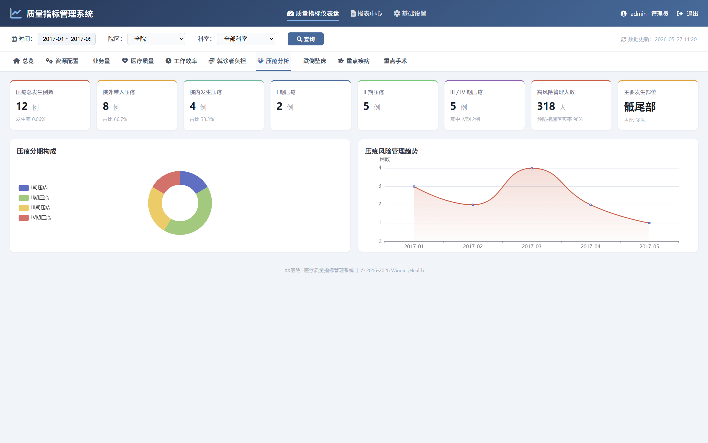Click the 2017-01 trend data point
This screenshot has height=443, width=708.
pos(414,187)
